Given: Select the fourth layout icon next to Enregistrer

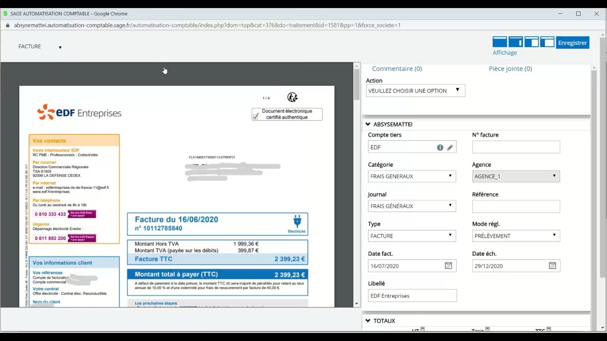Looking at the screenshot, I should click(547, 42).
